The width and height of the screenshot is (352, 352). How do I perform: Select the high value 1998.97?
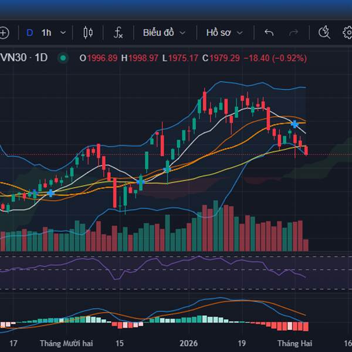(143, 58)
